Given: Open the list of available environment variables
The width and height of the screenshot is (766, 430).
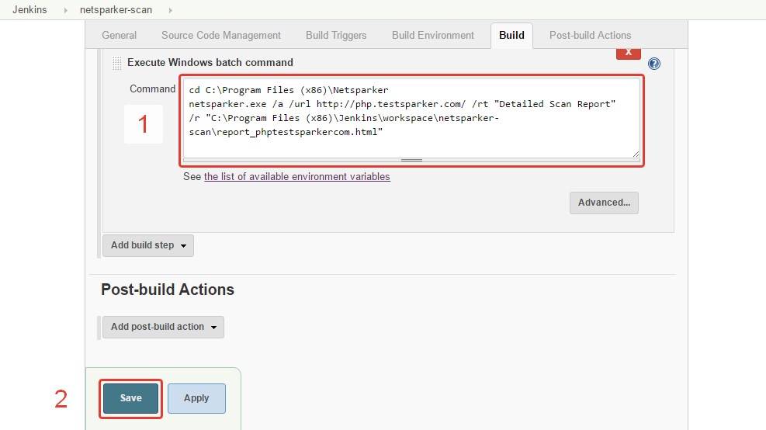Looking at the screenshot, I should (296, 177).
